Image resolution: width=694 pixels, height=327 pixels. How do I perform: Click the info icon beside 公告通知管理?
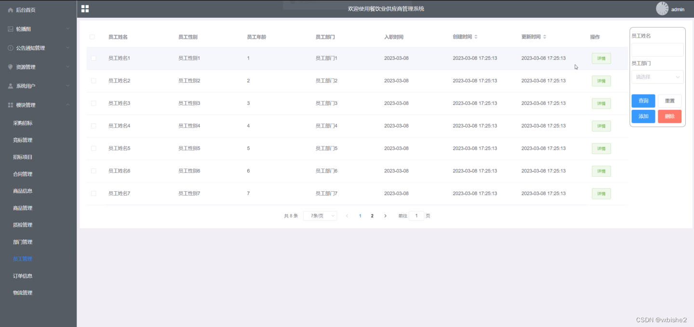(x=11, y=48)
